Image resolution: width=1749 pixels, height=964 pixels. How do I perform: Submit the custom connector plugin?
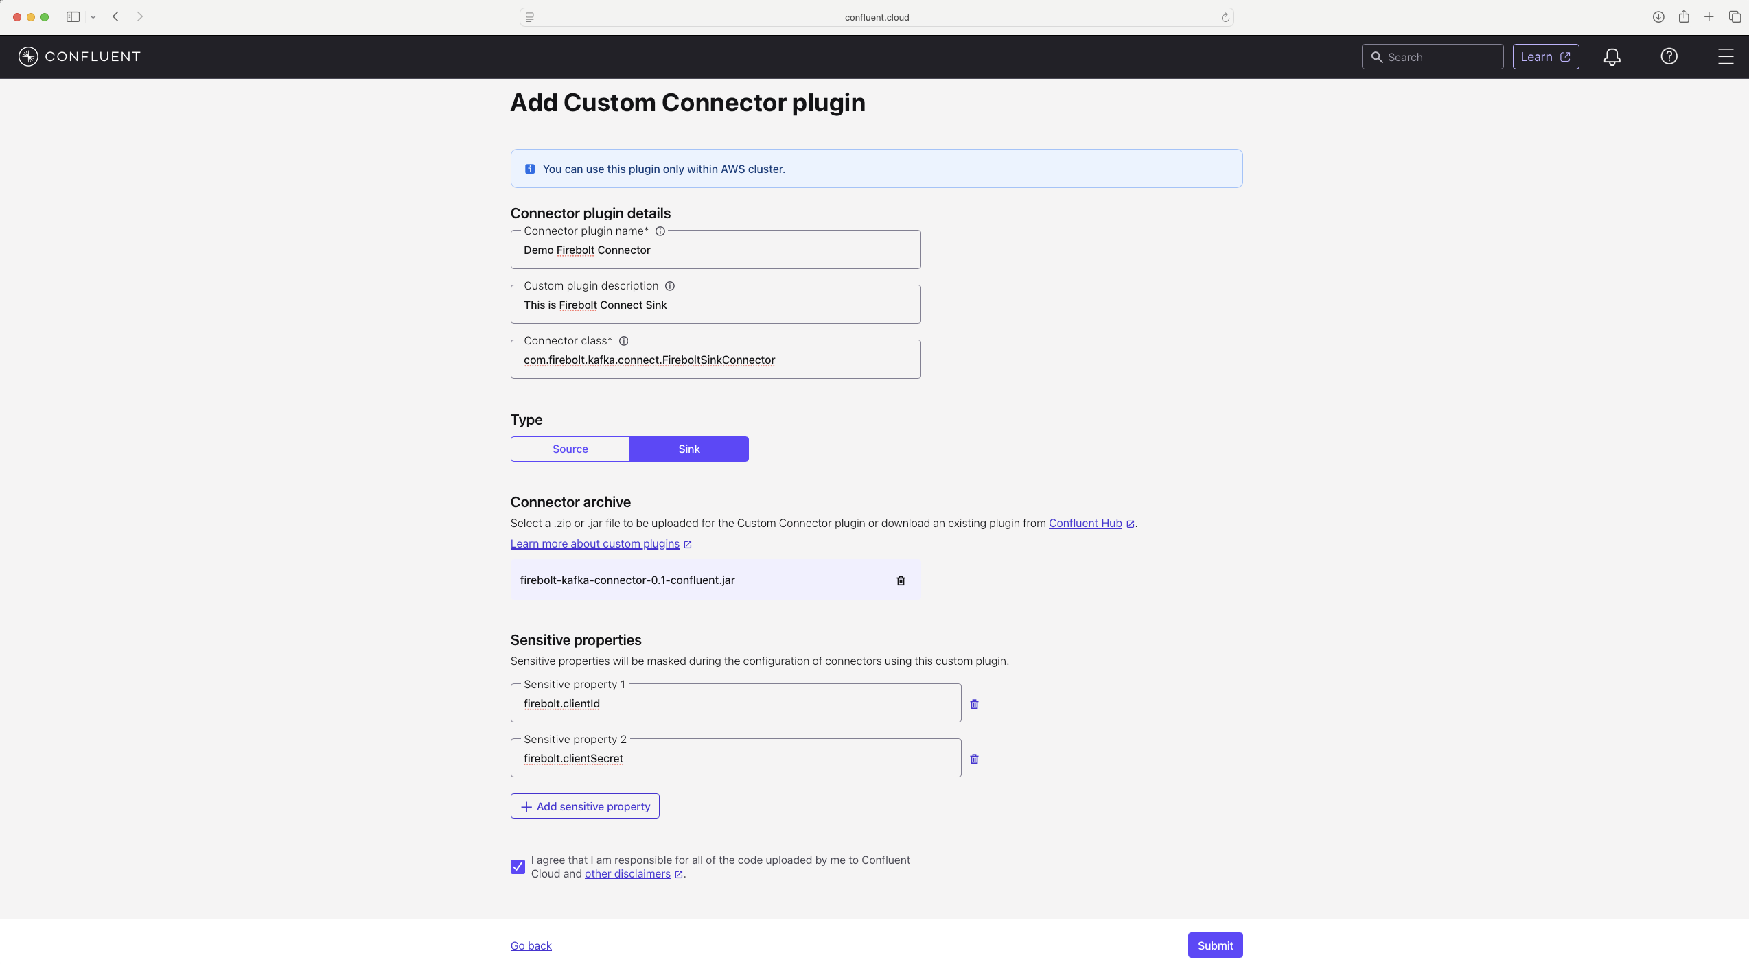pyautogui.click(x=1215, y=945)
